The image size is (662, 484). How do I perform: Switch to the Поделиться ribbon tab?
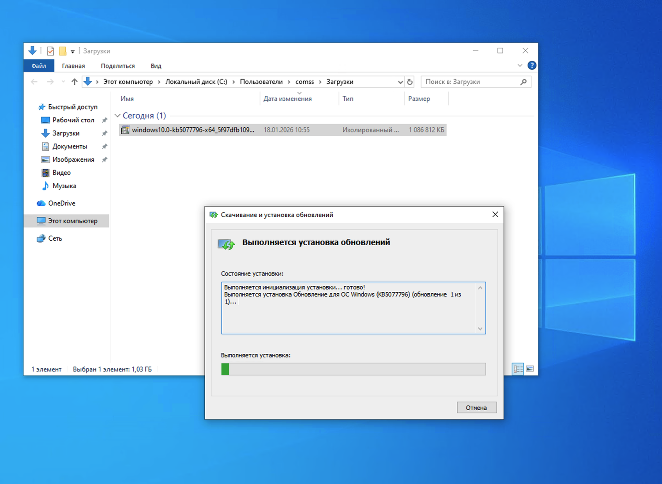(x=118, y=66)
